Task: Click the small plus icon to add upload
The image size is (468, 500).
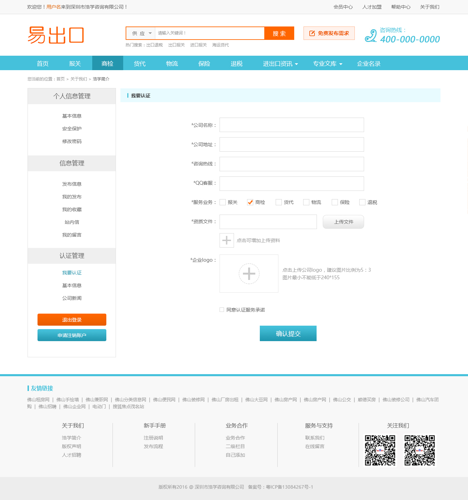Action: pyautogui.click(x=227, y=240)
